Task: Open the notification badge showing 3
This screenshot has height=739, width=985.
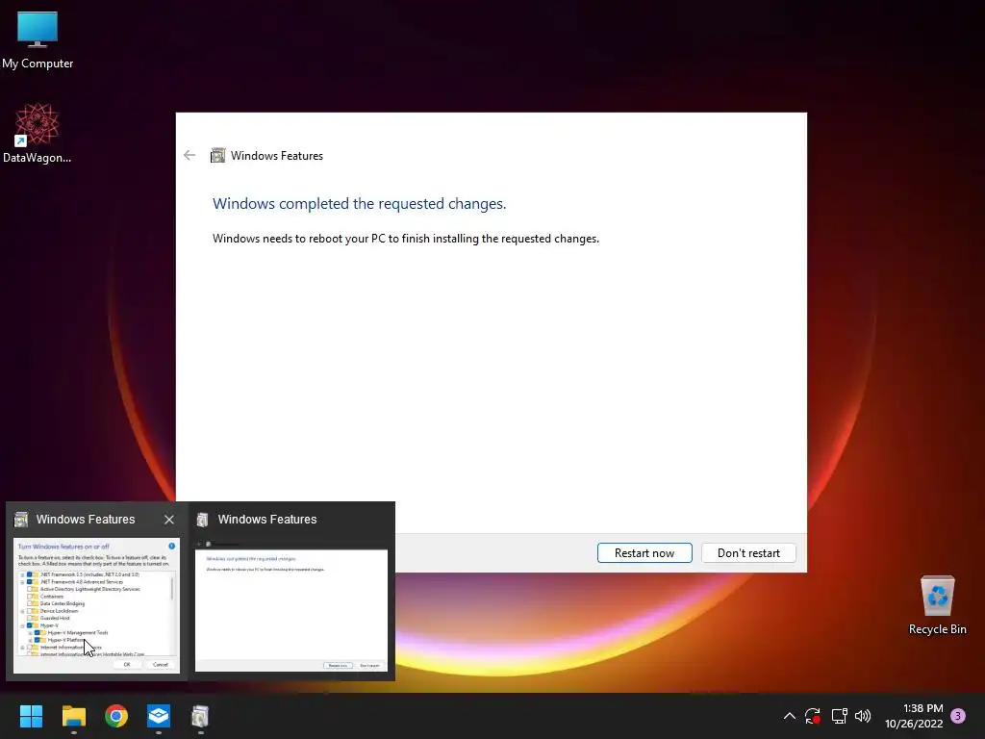Action: 958,716
